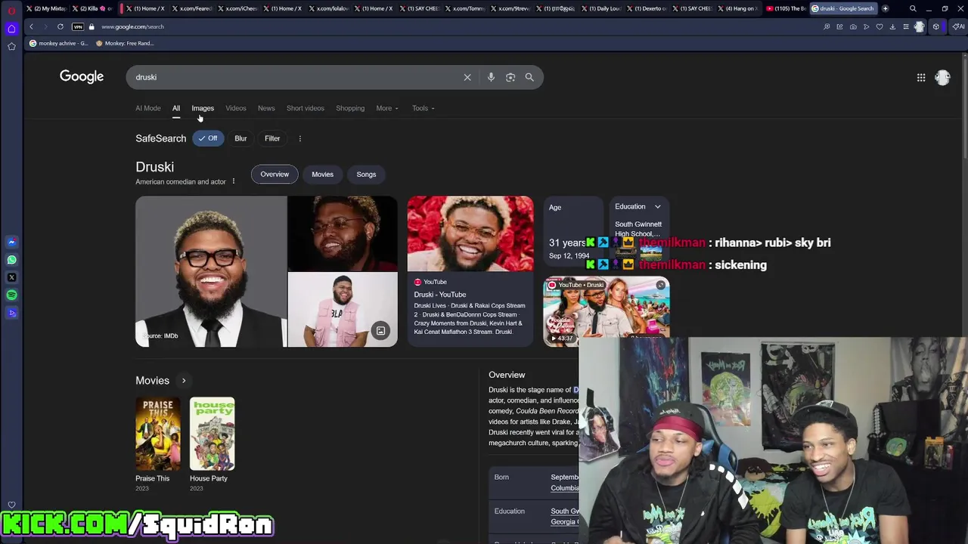This screenshot has width=968, height=544.
Task: Open the sidebar bookmarks star icon
Action: (x=11, y=46)
